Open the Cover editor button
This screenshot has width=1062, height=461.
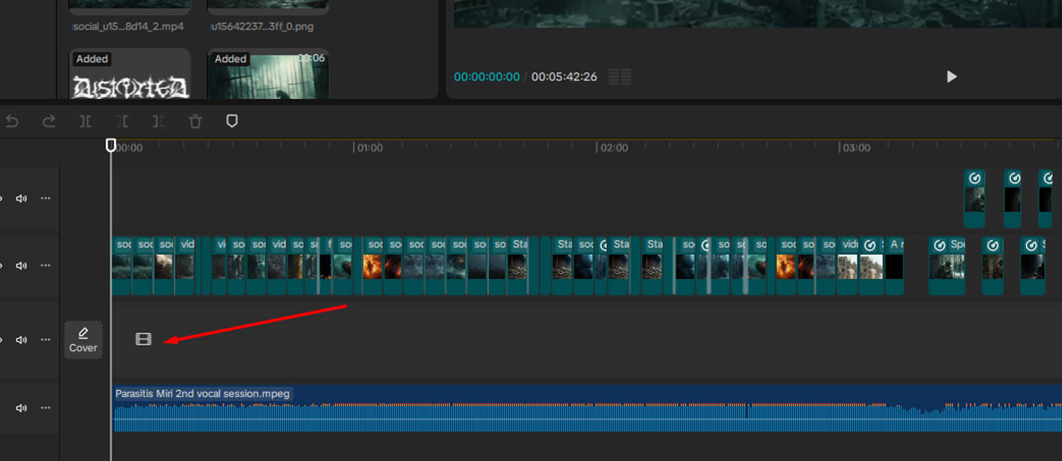(x=83, y=340)
